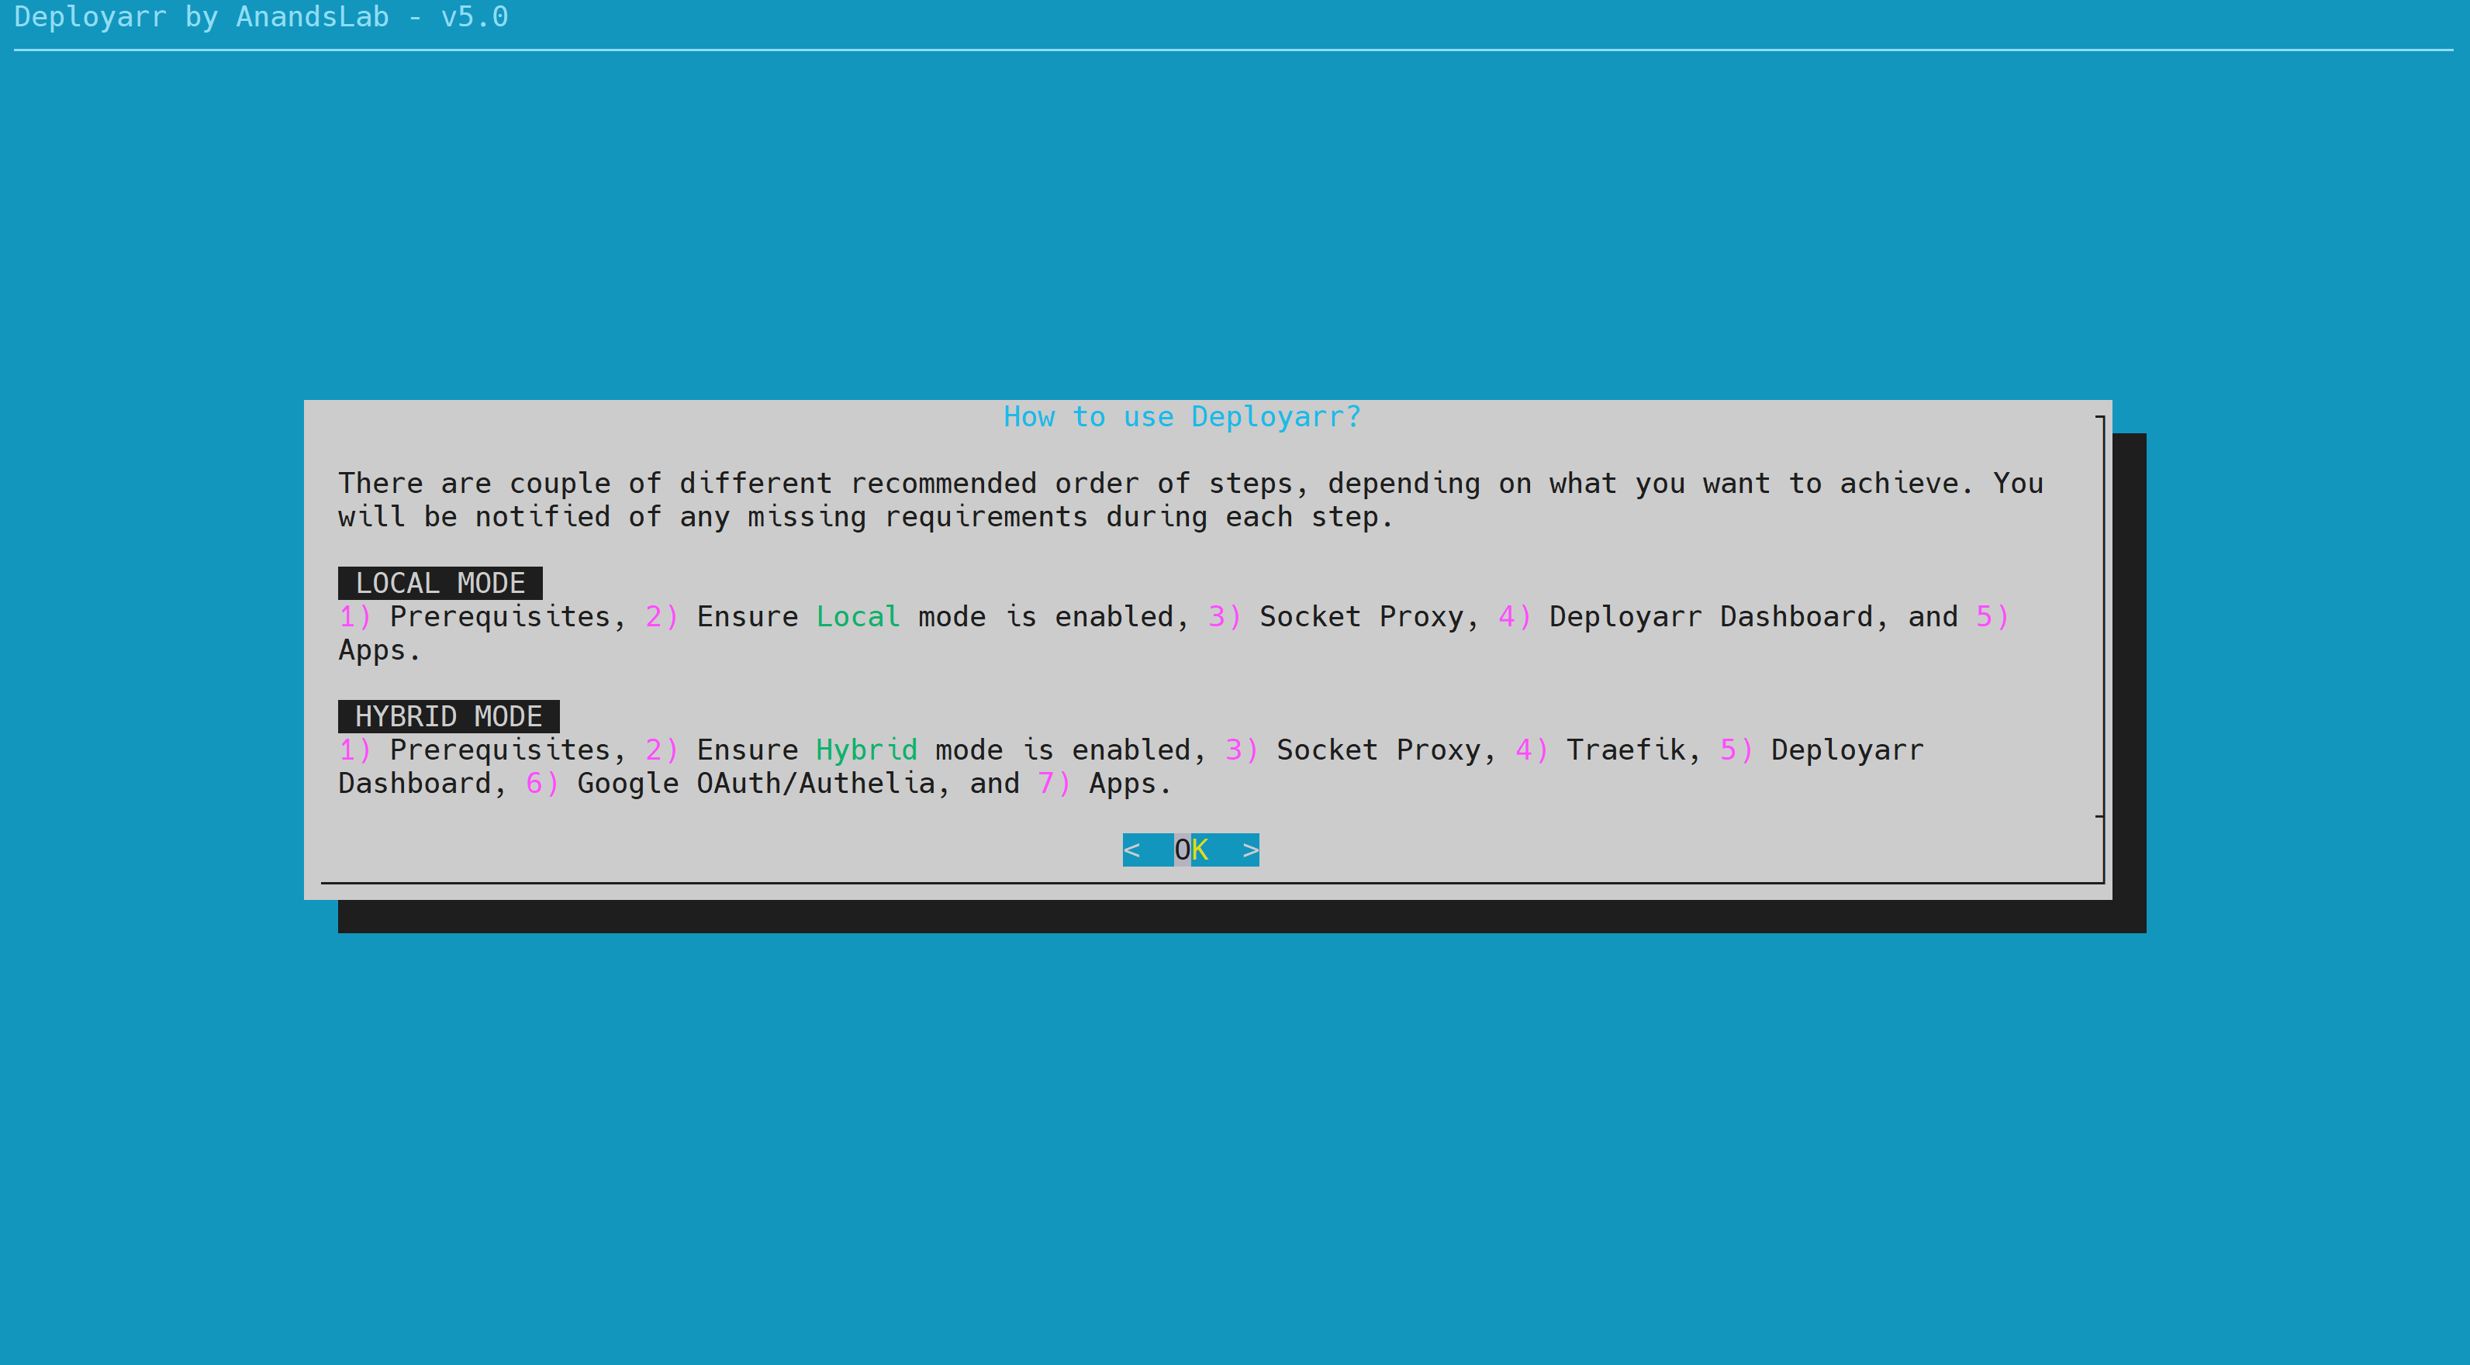Click the highlighted yellow K in OK

coord(1200,850)
